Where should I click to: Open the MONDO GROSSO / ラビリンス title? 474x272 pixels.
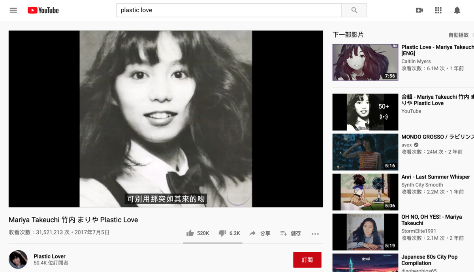click(438, 137)
